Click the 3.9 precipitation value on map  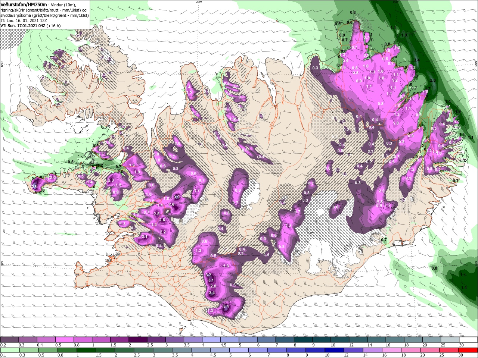(177, 197)
